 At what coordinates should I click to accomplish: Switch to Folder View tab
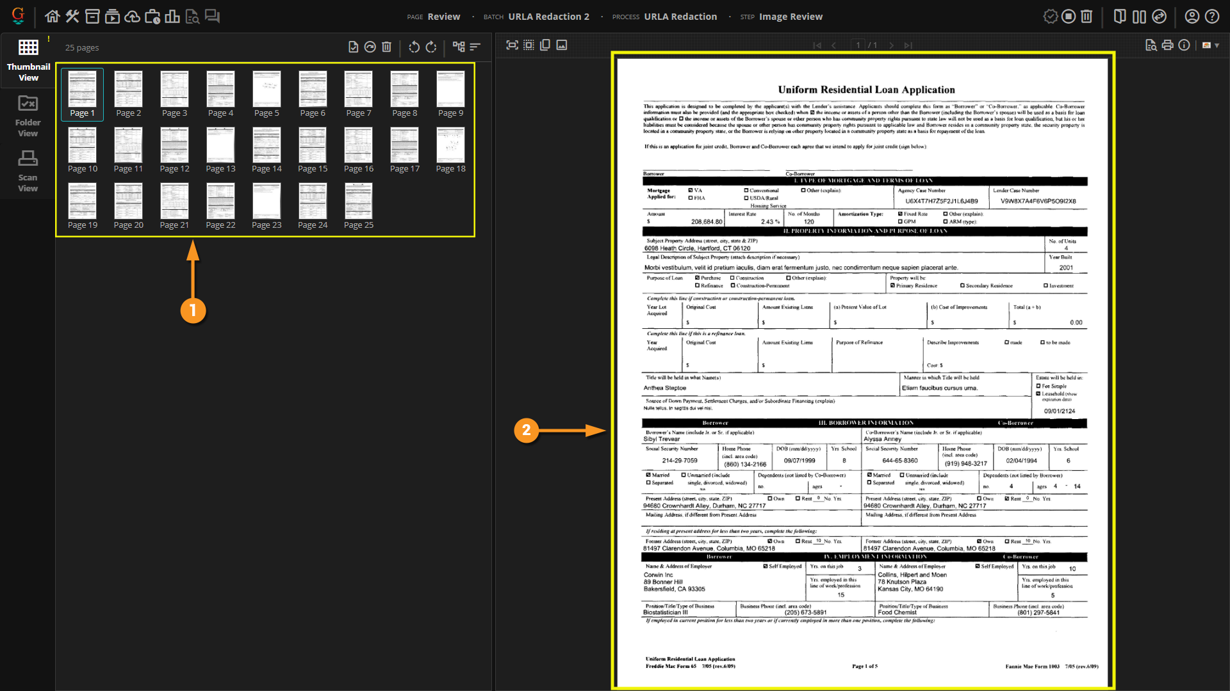coord(28,116)
